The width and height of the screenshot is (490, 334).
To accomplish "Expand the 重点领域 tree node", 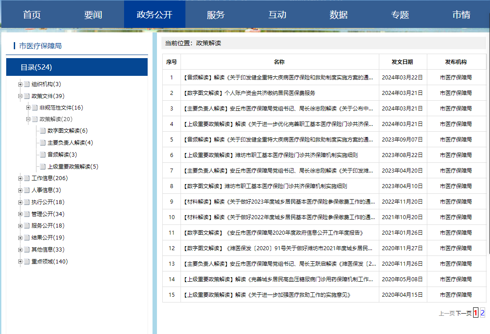I will pyautogui.click(x=20, y=261).
